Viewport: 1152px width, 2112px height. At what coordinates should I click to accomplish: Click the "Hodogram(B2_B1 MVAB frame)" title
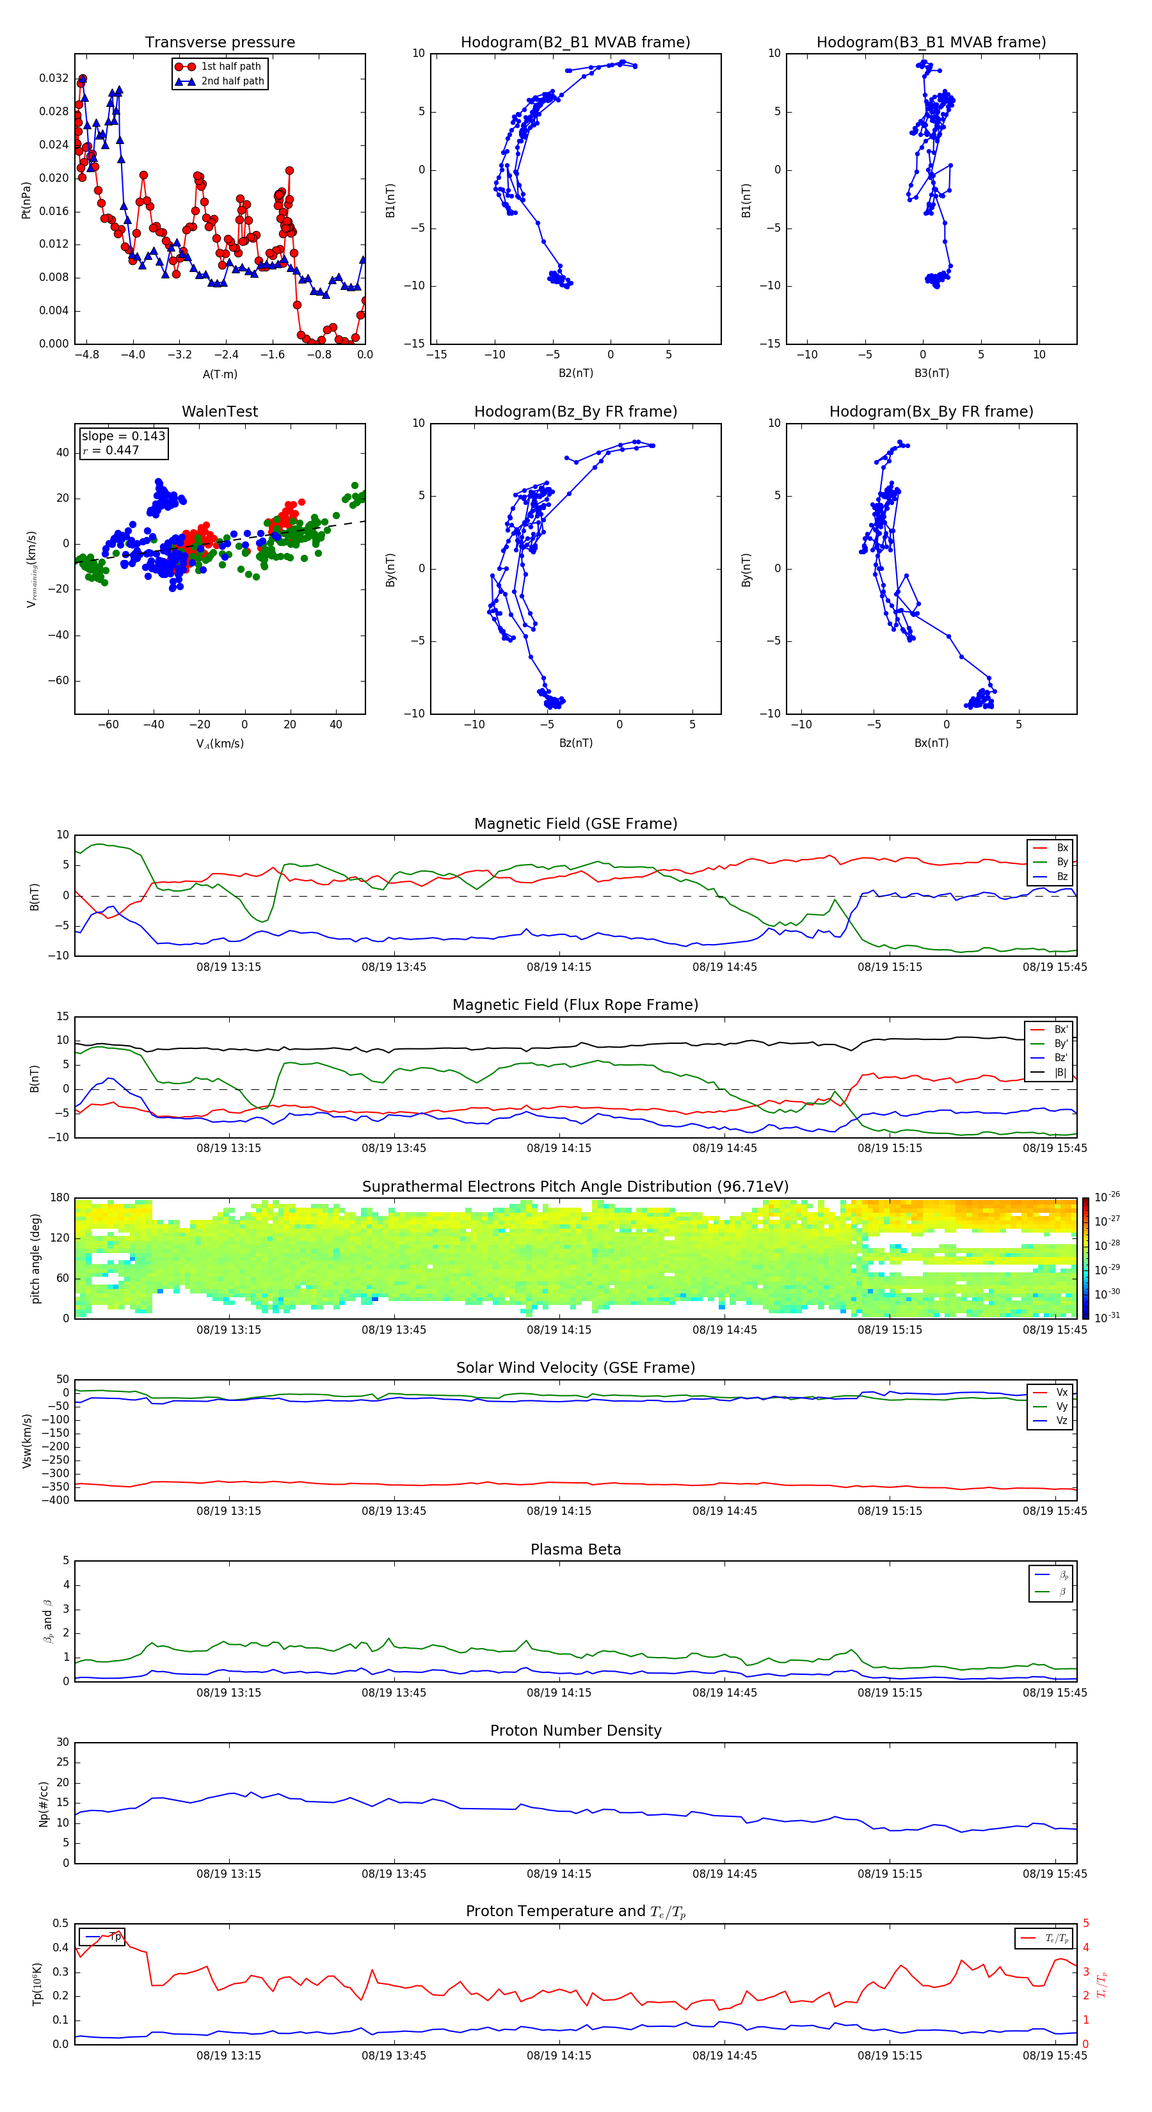click(575, 43)
